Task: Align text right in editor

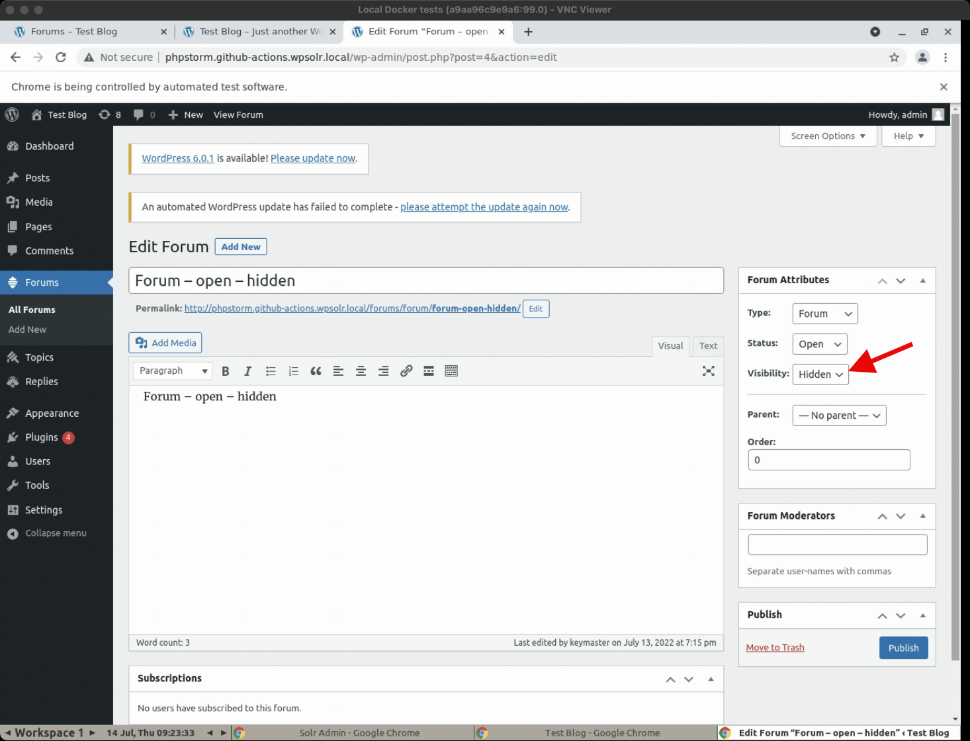Action: click(383, 371)
